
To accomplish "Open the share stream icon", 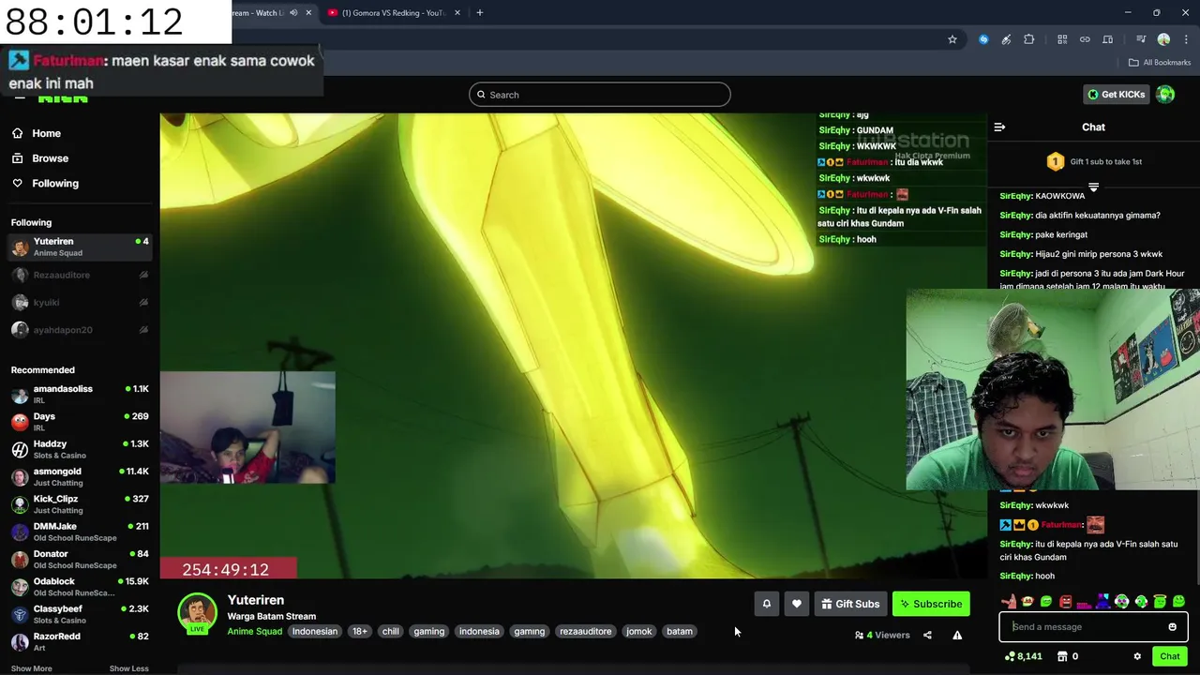I will [x=927, y=635].
